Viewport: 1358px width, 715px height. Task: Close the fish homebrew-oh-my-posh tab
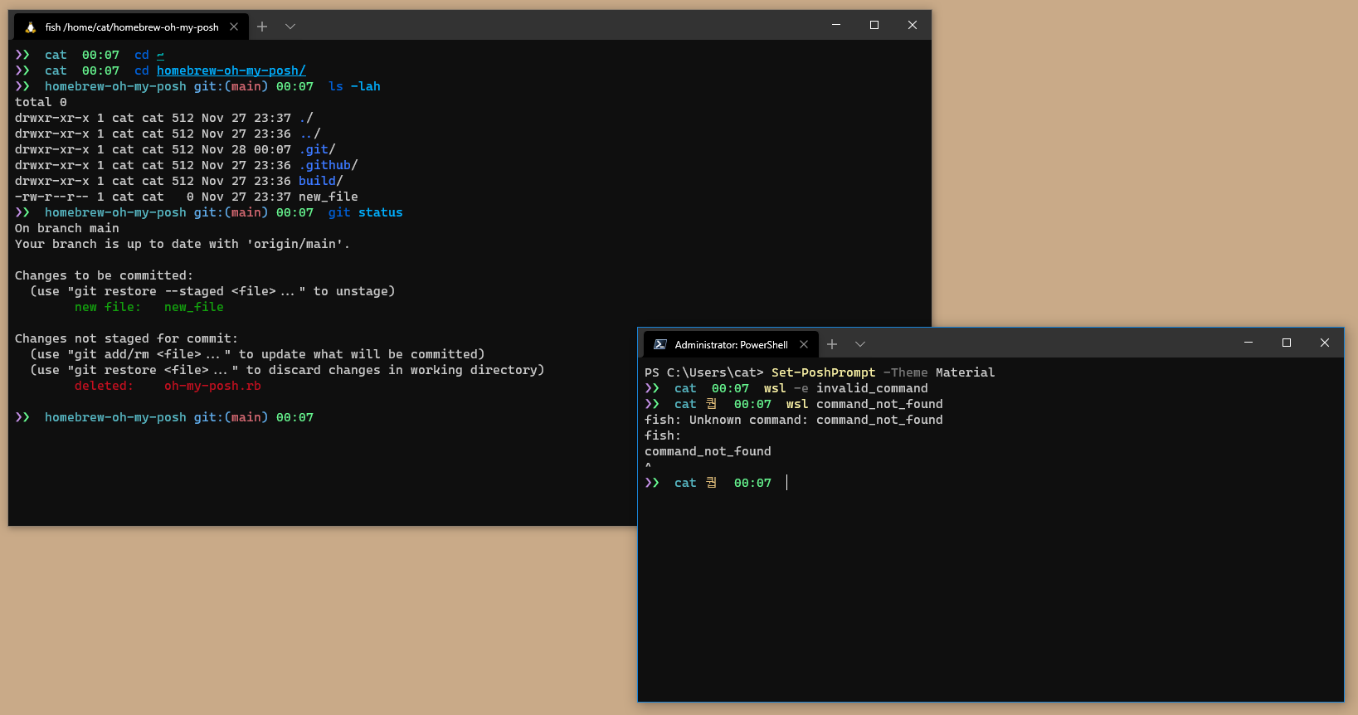coord(234,27)
